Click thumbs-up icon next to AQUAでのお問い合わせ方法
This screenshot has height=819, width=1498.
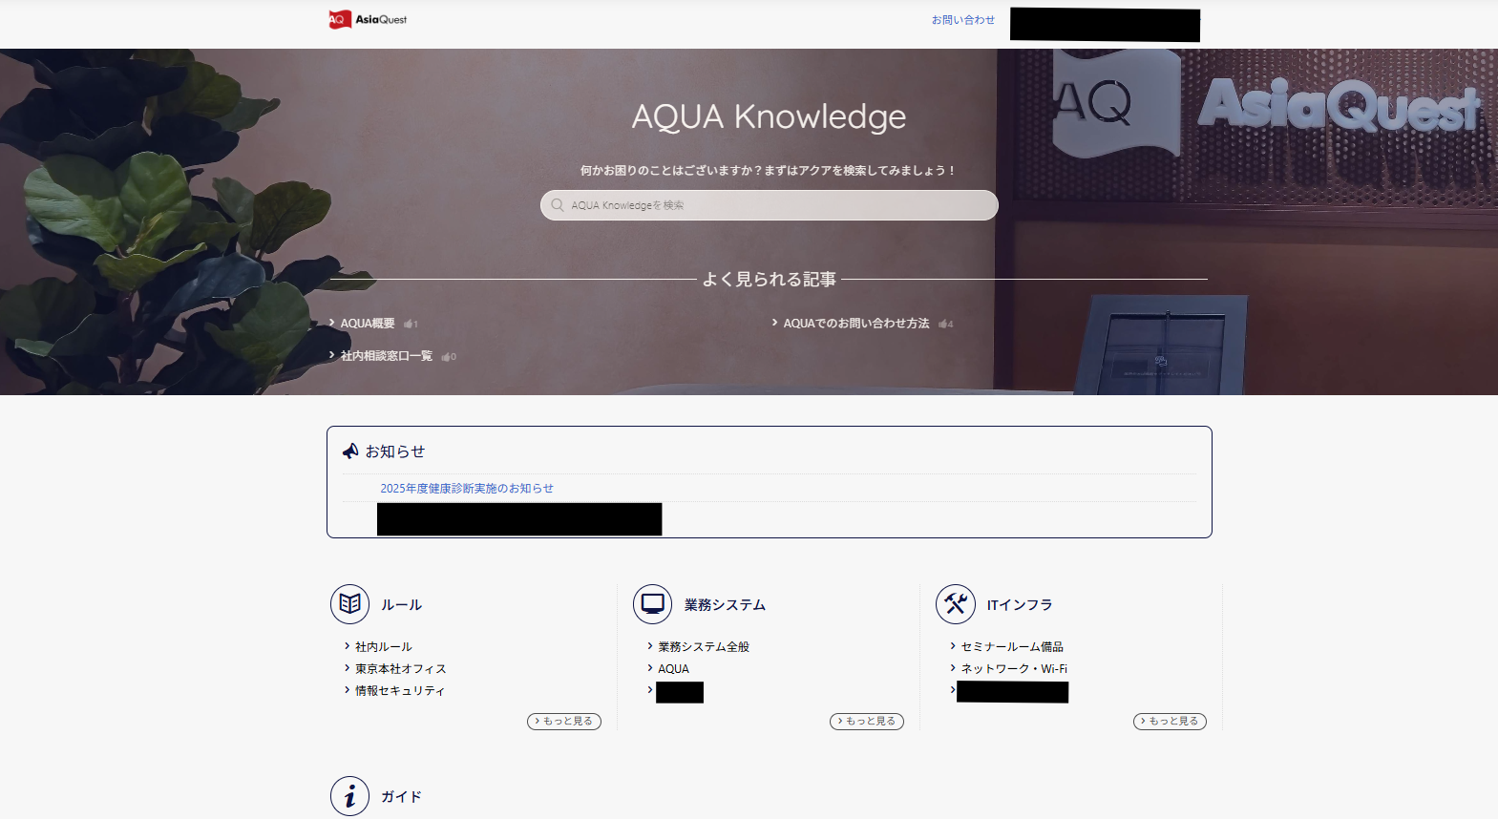[944, 325]
